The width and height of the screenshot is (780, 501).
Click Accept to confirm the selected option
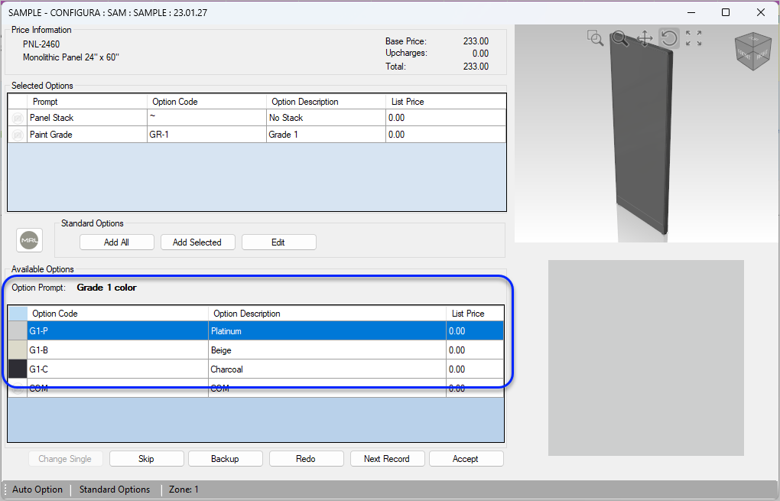click(x=466, y=458)
